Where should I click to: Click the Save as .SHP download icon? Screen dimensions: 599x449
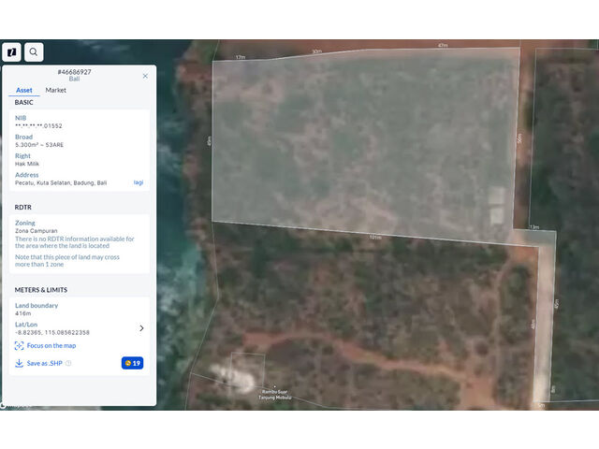coord(19,363)
